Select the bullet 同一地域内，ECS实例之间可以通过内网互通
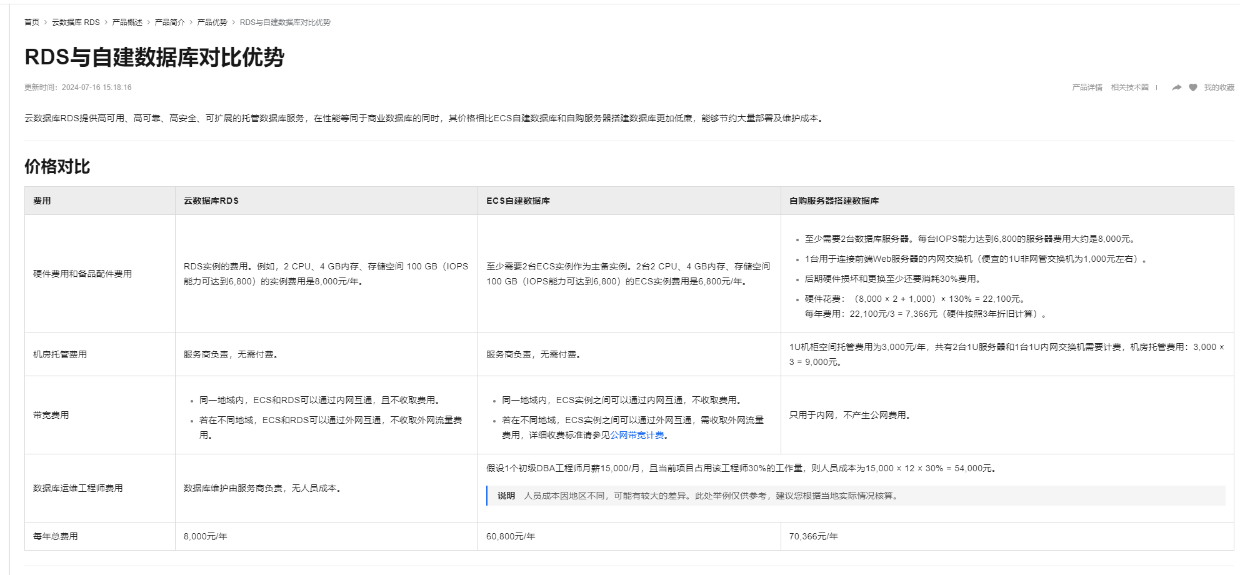This screenshot has width=1240, height=575. click(x=623, y=400)
